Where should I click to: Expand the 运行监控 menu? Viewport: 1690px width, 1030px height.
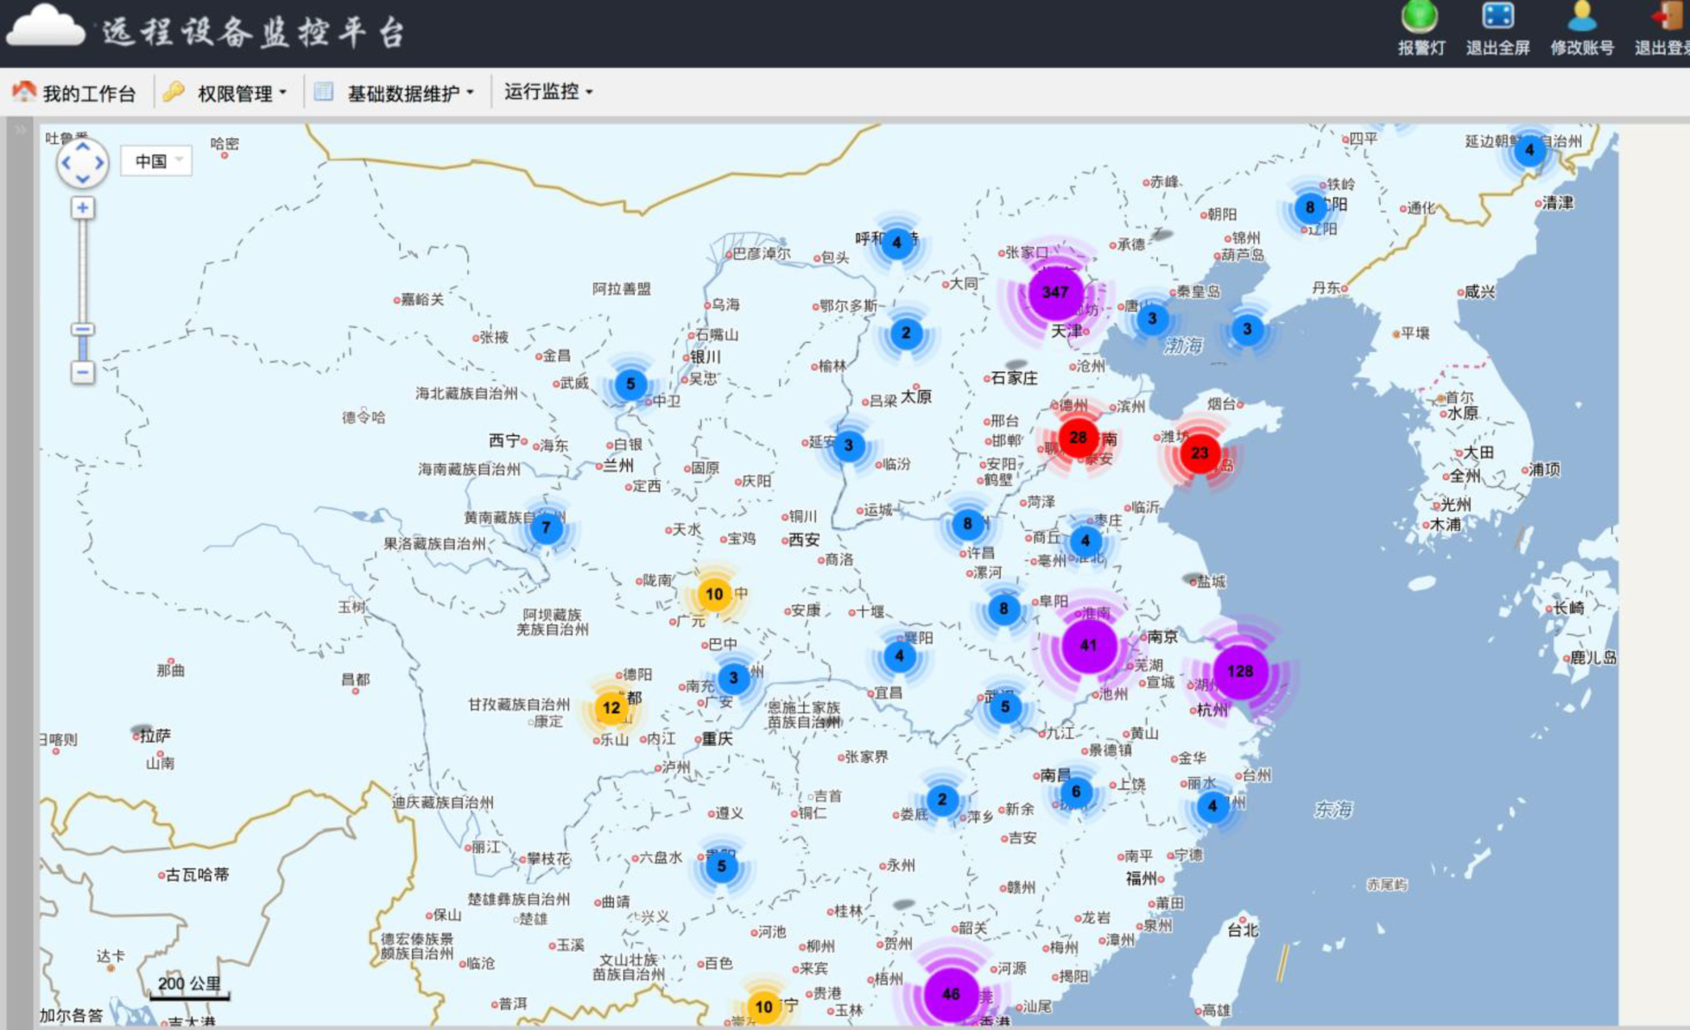(x=544, y=91)
